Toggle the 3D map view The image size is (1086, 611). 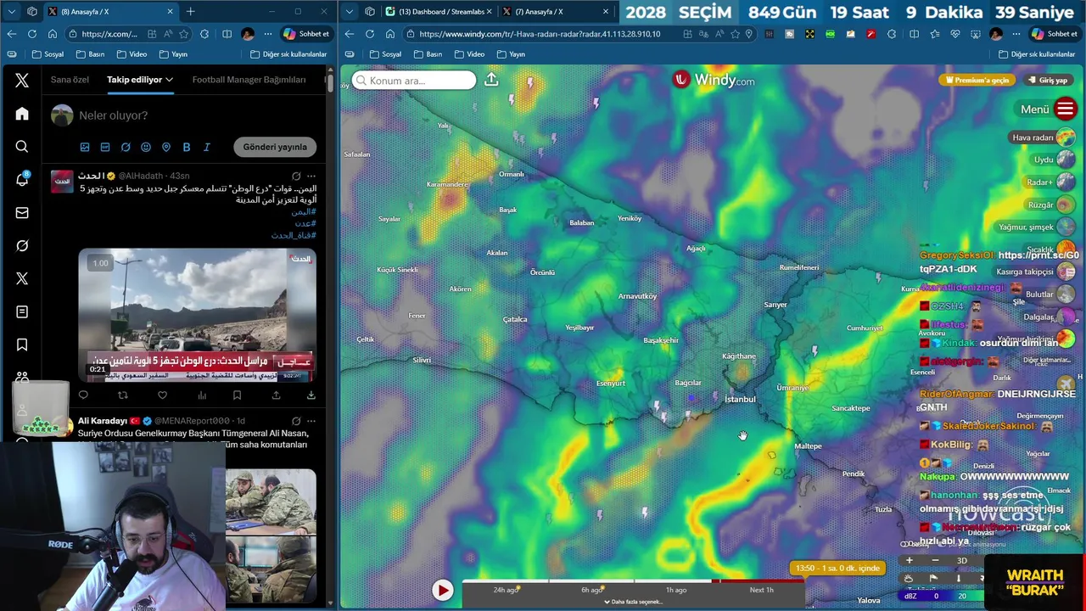961,560
